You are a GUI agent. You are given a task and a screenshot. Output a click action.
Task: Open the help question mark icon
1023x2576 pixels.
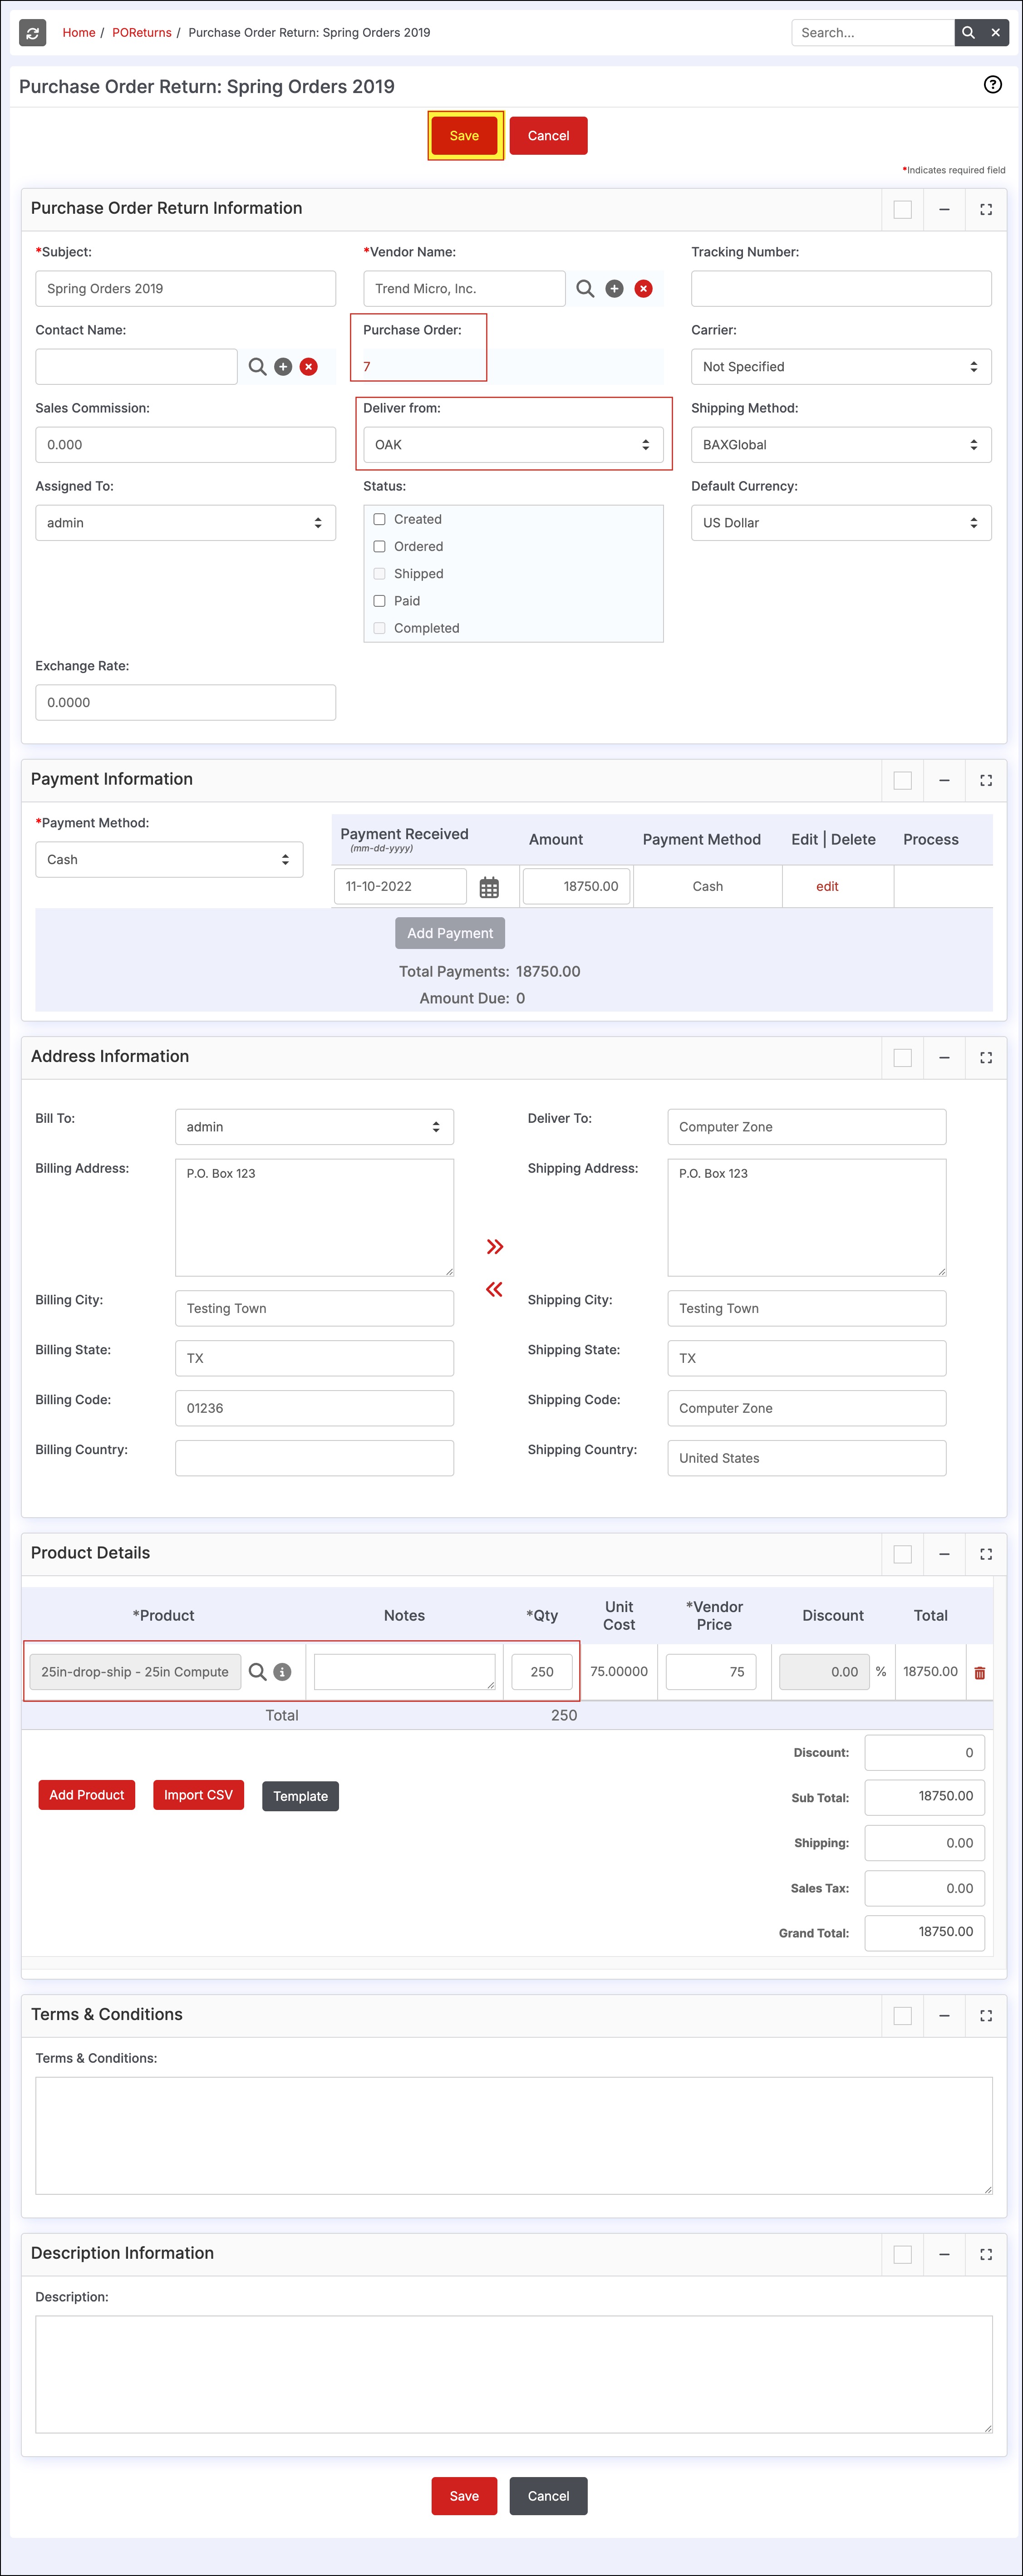coord(992,85)
